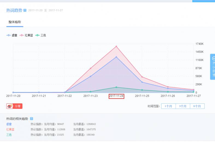The width and height of the screenshot is (215, 142).
Task: Click 红黄蓝 data point on 2017-11-25
Action: point(142,77)
